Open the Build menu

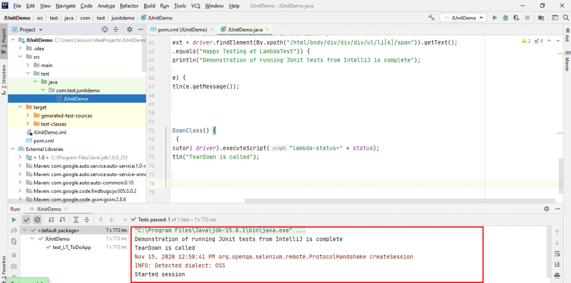coord(149,6)
